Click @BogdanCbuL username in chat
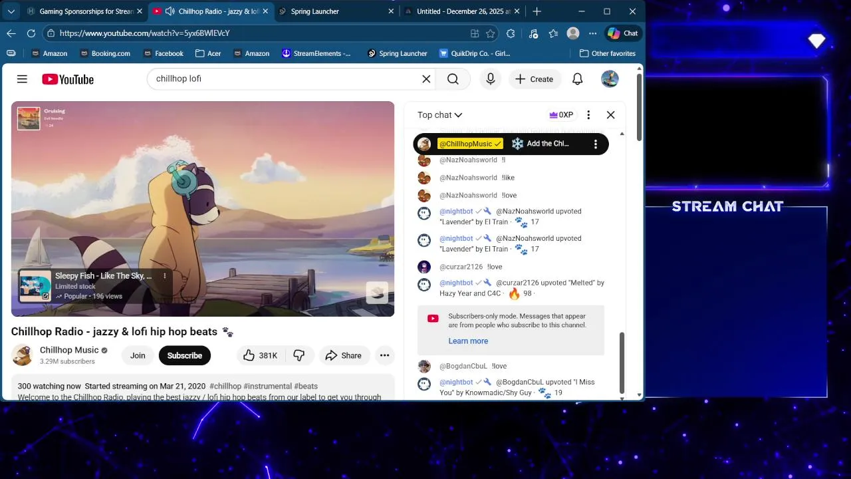Image resolution: width=851 pixels, height=479 pixels. click(x=463, y=366)
